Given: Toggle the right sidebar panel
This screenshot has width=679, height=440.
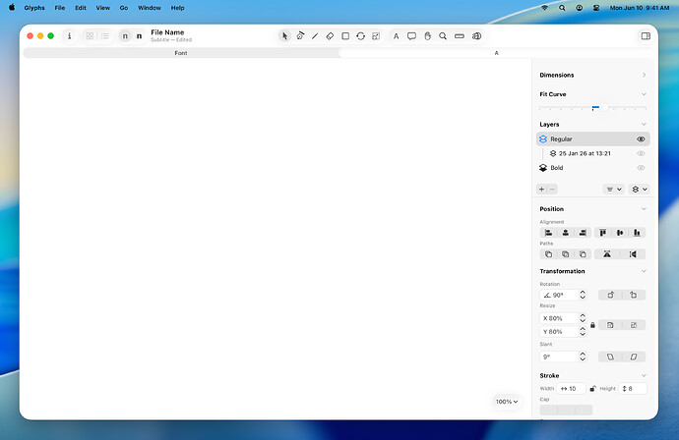Looking at the screenshot, I should tap(646, 36).
